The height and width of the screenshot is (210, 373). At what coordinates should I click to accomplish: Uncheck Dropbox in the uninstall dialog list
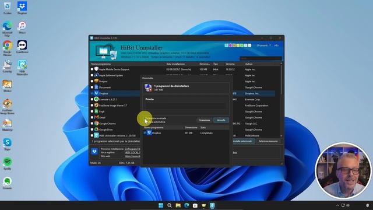point(145,133)
